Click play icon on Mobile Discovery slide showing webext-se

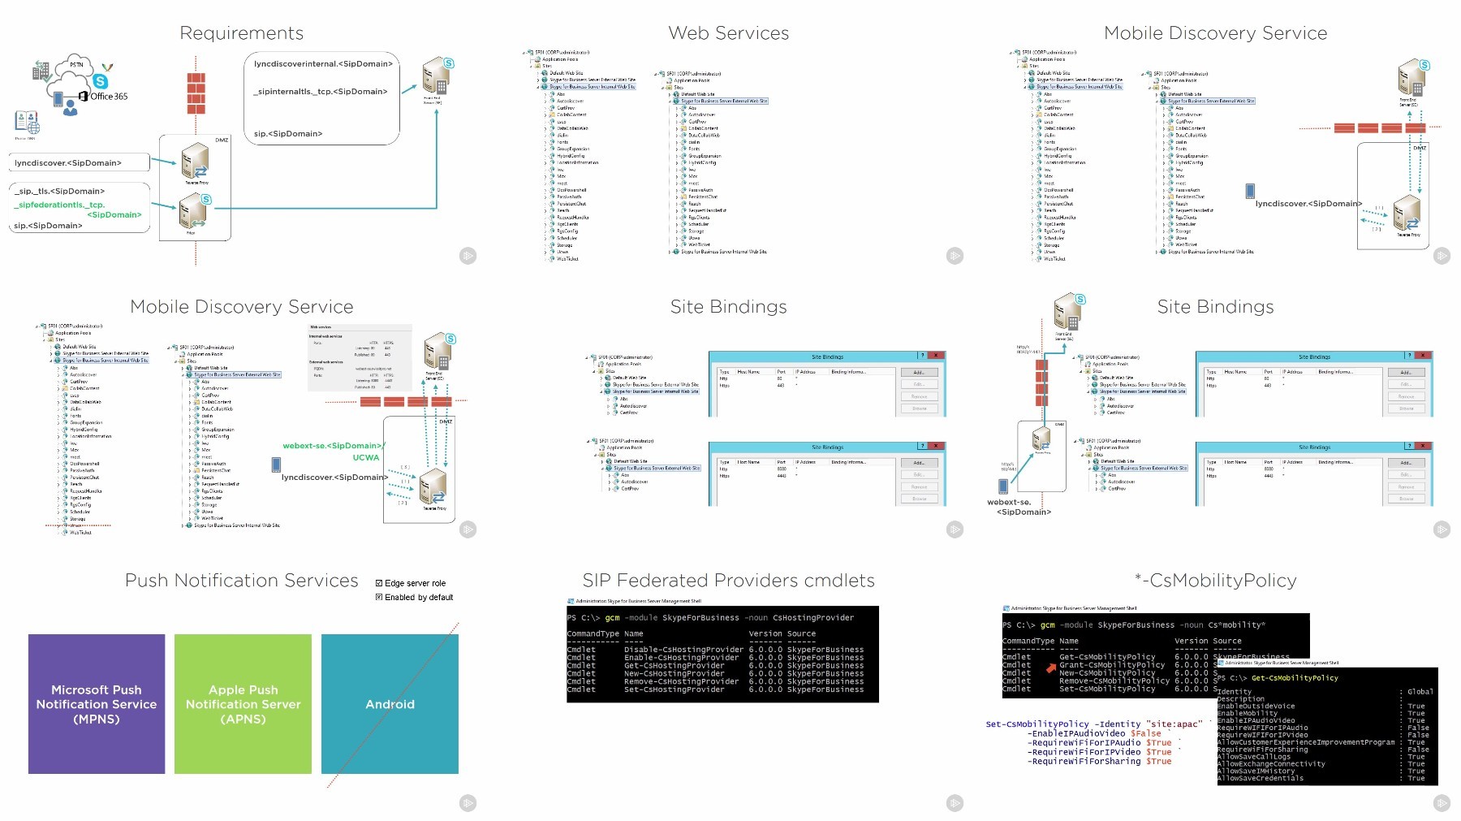coord(468,529)
